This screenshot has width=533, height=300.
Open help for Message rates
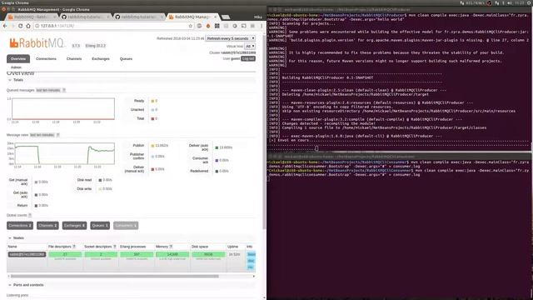pyautogui.click(x=57, y=135)
